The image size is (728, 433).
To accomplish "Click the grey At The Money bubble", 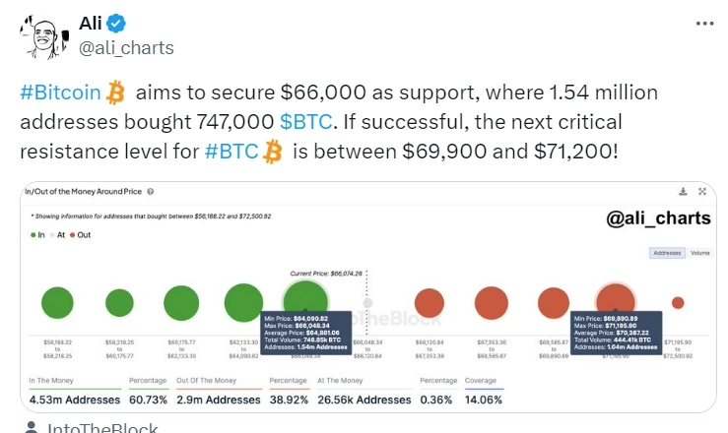I will pos(367,302).
